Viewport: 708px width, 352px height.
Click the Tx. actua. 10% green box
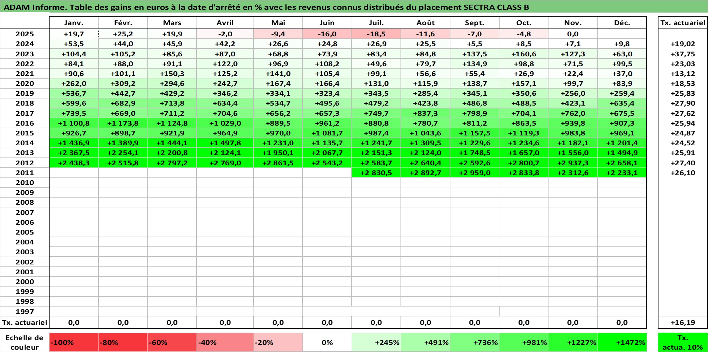pos(683,342)
